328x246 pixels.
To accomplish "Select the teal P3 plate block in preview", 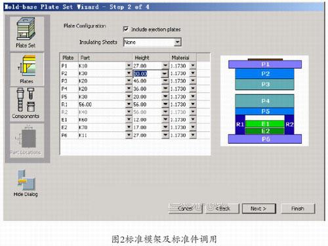I will pyautogui.click(x=264, y=85).
